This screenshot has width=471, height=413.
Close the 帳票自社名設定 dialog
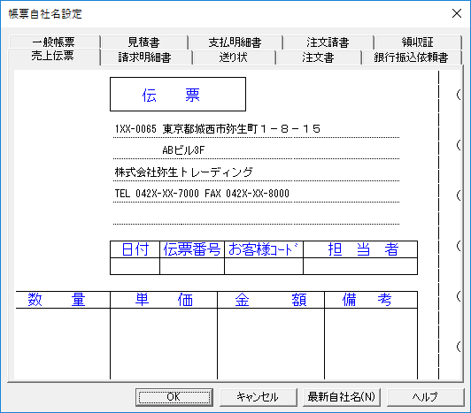point(457,13)
